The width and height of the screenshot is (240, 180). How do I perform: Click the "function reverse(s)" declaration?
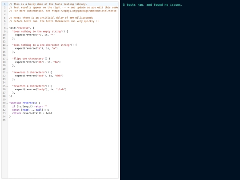click(x=24, y=103)
